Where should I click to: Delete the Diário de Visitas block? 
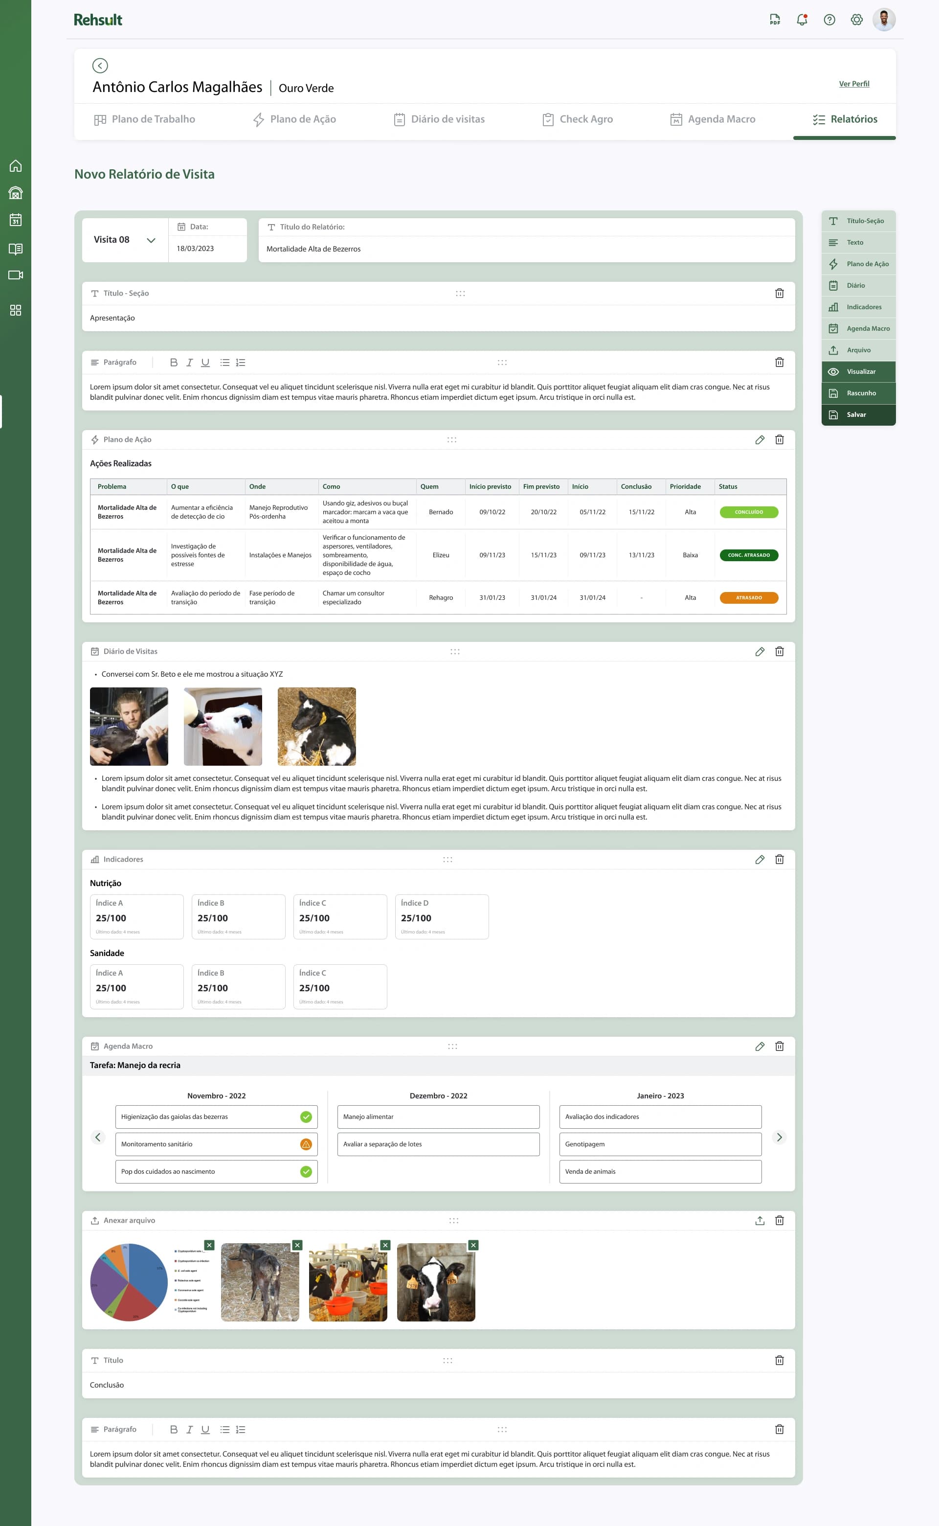click(780, 652)
